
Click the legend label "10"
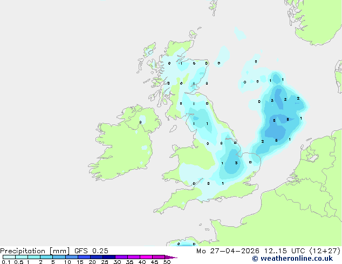coord(67,262)
